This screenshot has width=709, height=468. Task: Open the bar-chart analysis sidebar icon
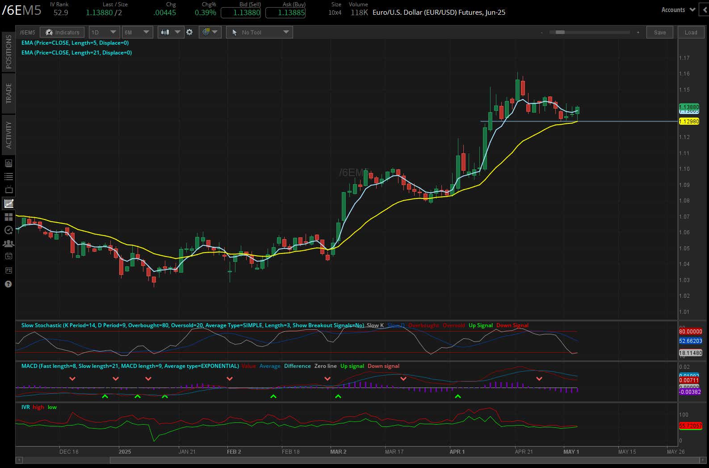coord(8,163)
